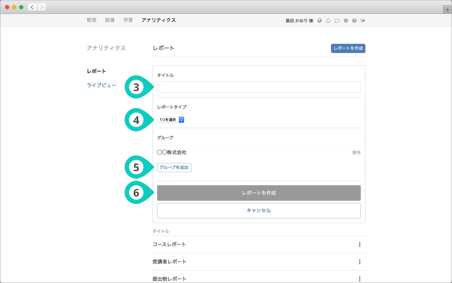452x283 pixels.
Task: Click 除外 next to ○○株式会社
Action: click(356, 153)
